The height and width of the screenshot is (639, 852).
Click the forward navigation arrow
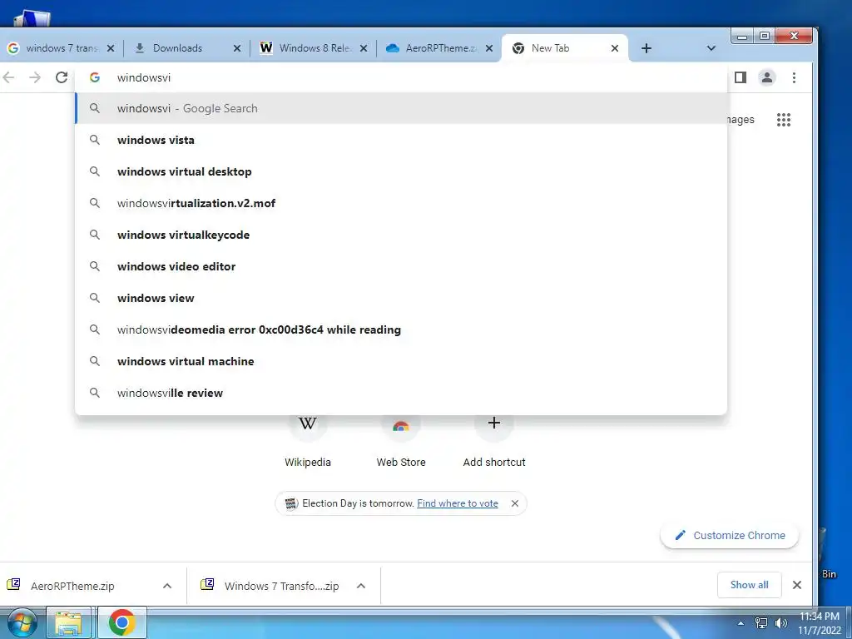point(35,77)
